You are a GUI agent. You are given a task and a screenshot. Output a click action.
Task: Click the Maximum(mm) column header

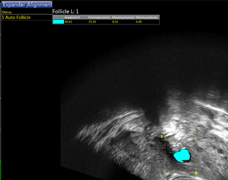coord(123,18)
